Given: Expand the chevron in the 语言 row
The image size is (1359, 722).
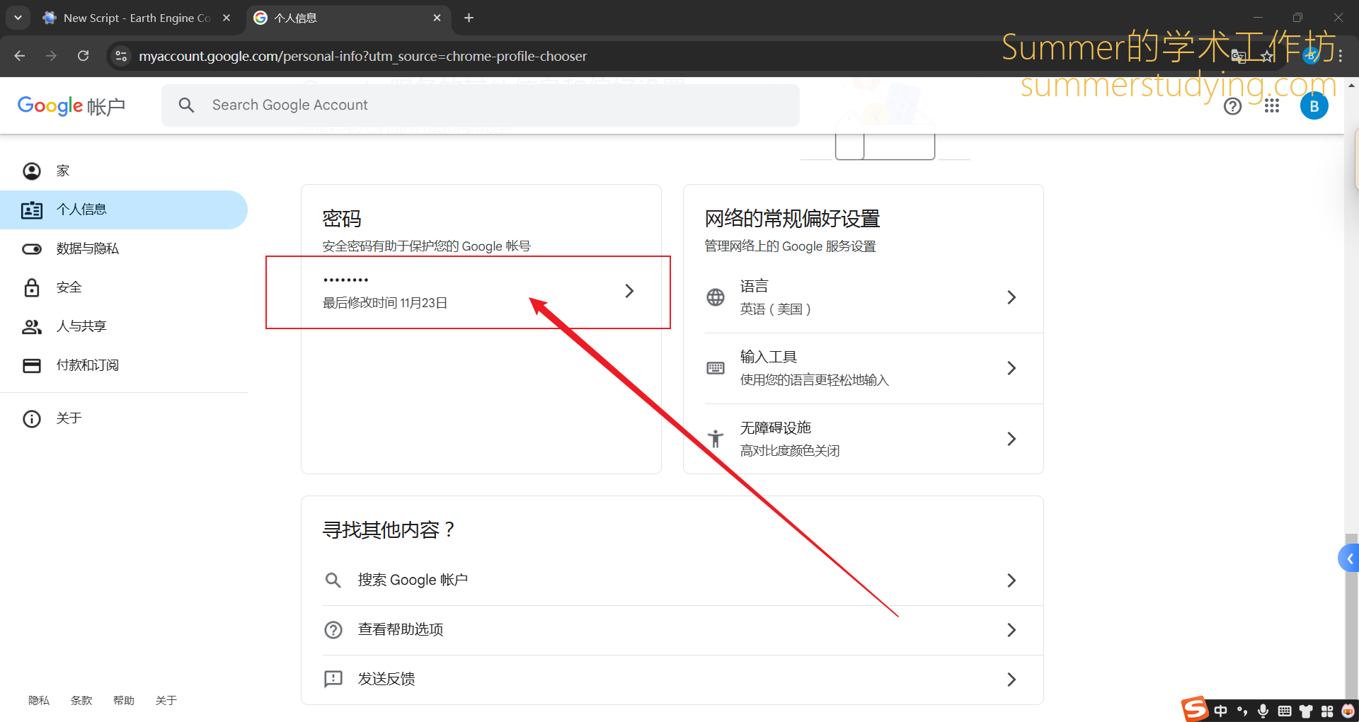Looking at the screenshot, I should [1011, 297].
